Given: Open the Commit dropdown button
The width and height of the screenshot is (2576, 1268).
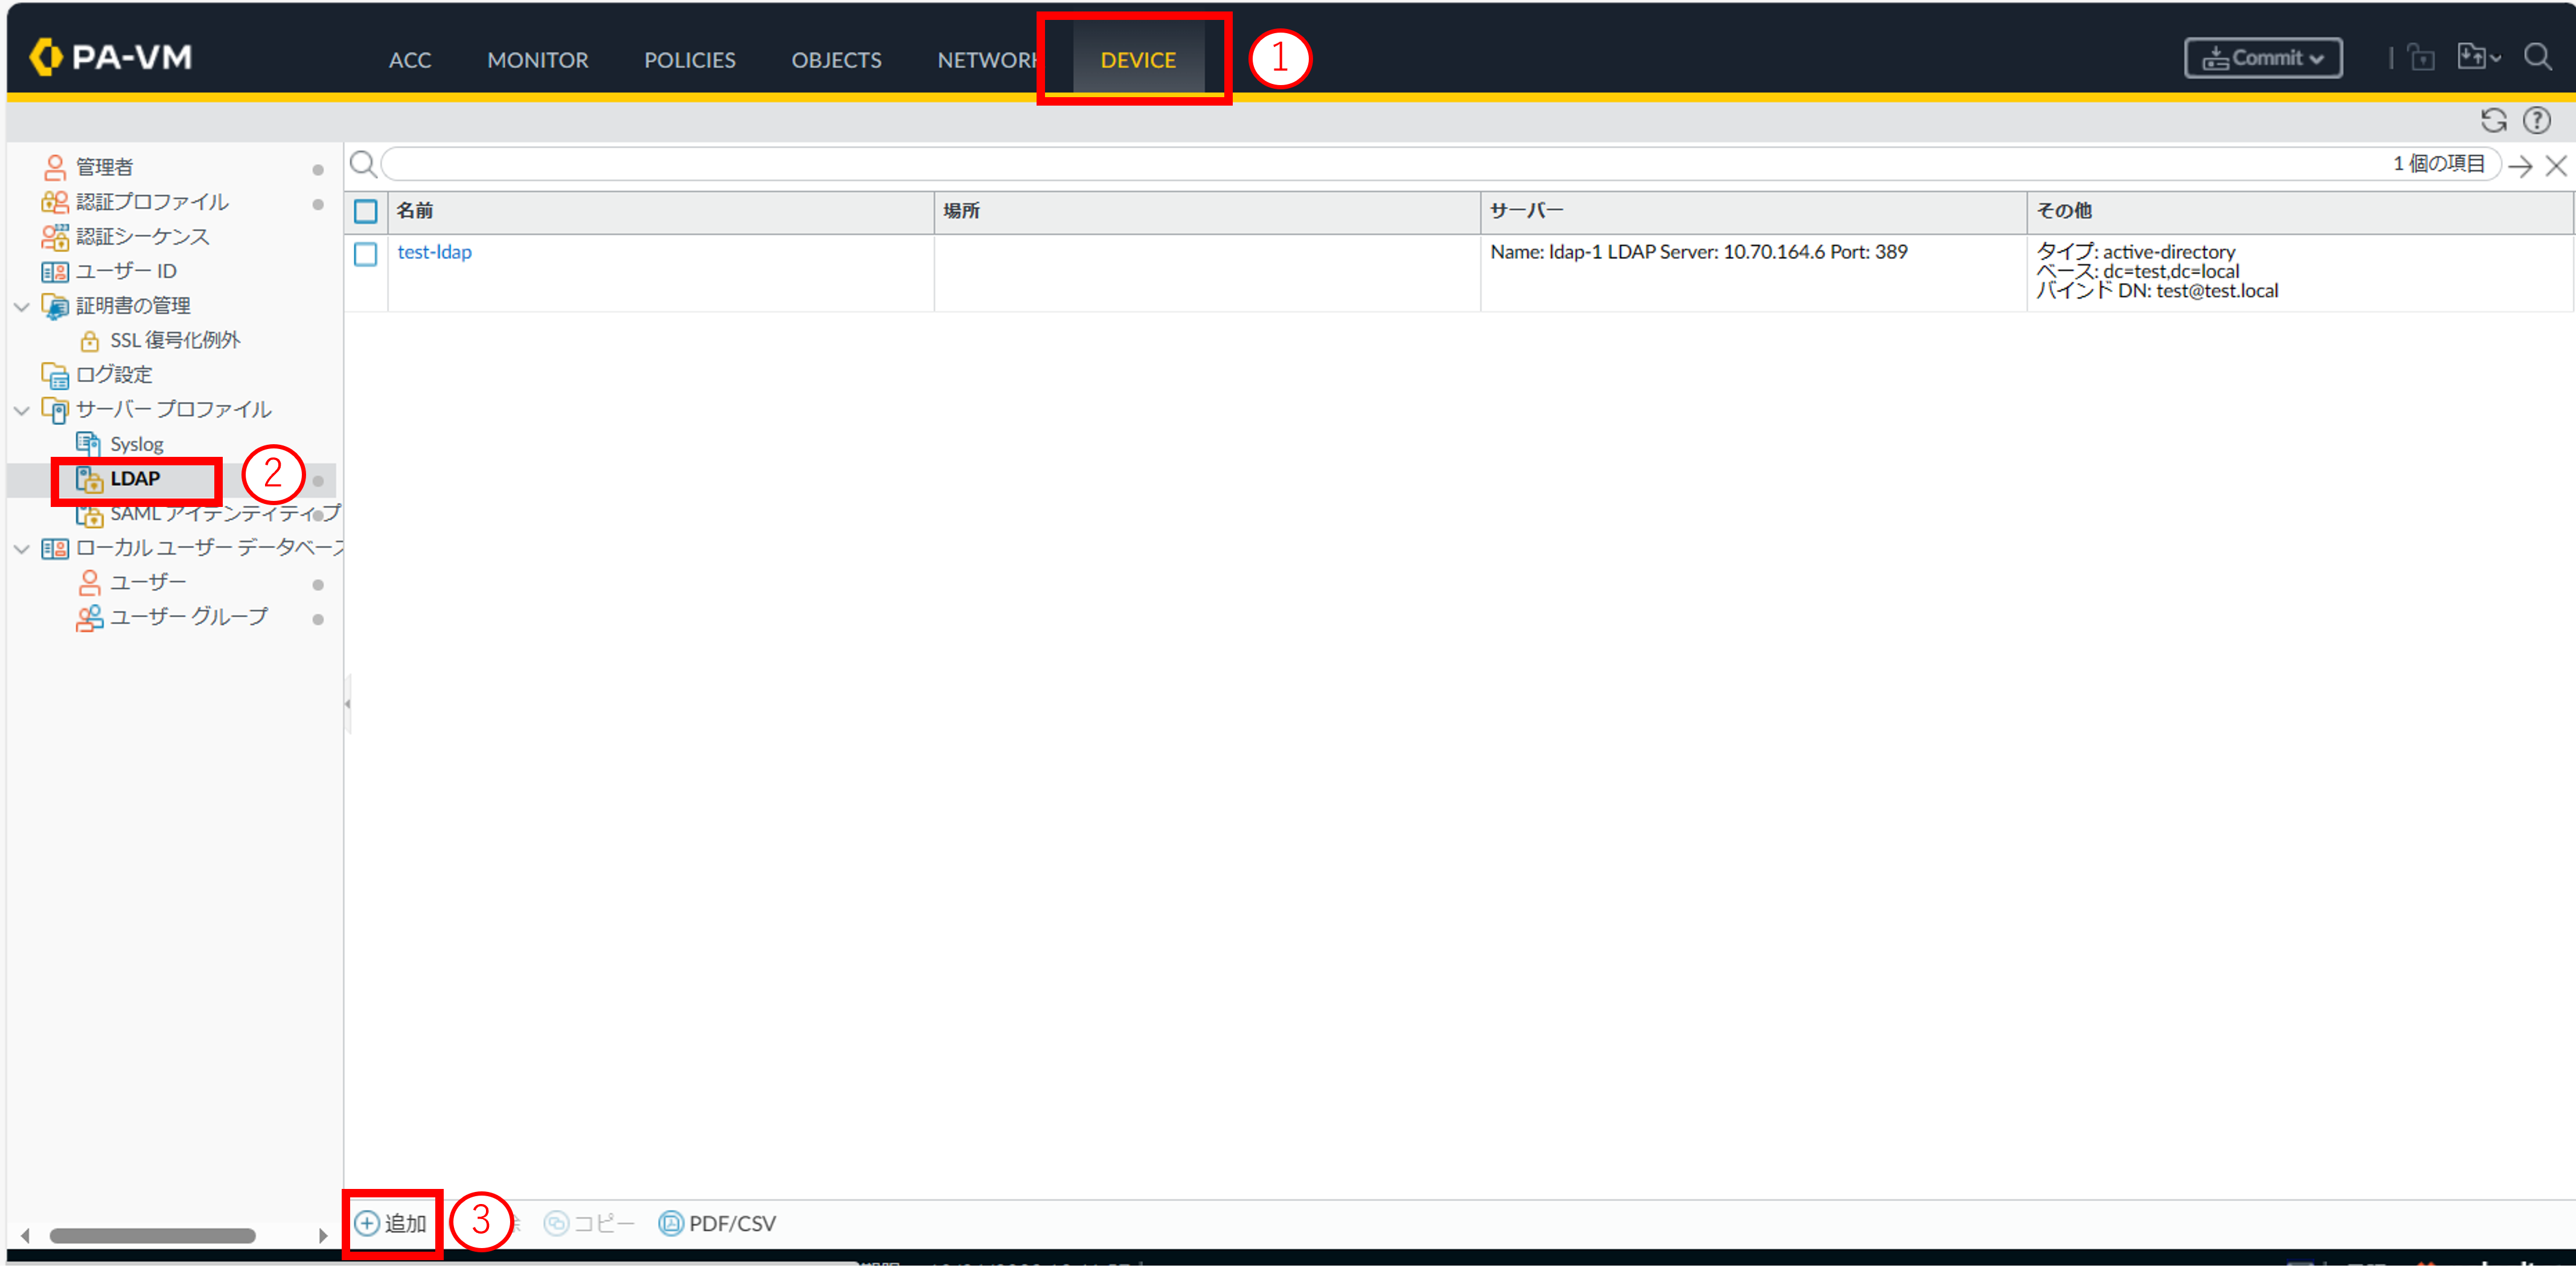Looking at the screenshot, I should [x=2262, y=58].
